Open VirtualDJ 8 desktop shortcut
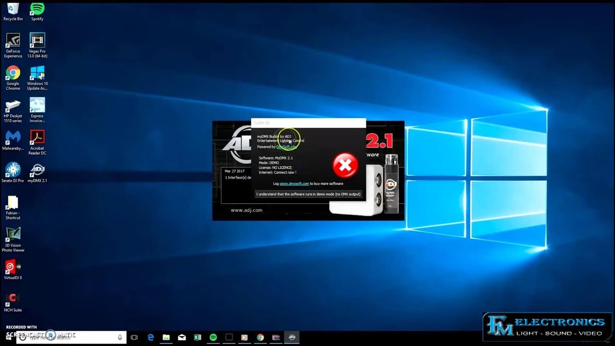The height and width of the screenshot is (346, 615). (x=13, y=270)
